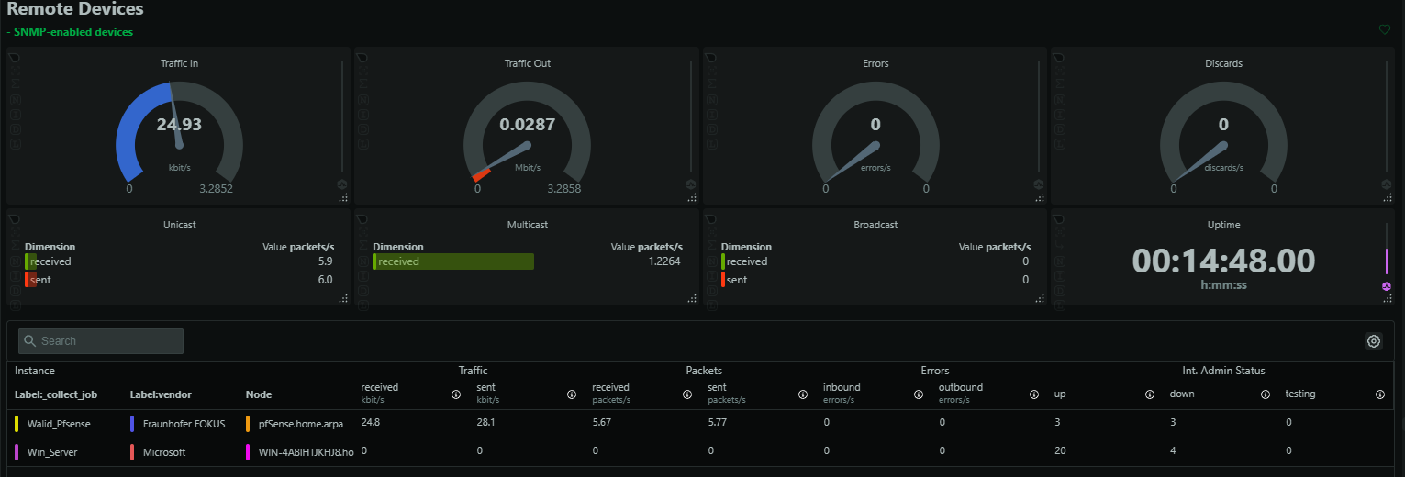Click received dimension in Multicast card
This screenshot has width=1405, height=477.
(x=398, y=261)
